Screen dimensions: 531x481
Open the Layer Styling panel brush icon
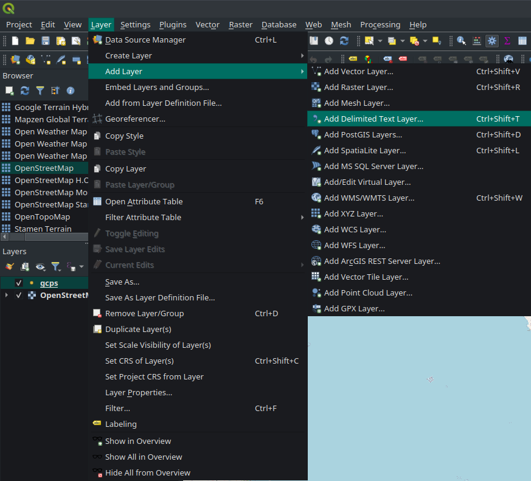(x=9, y=266)
